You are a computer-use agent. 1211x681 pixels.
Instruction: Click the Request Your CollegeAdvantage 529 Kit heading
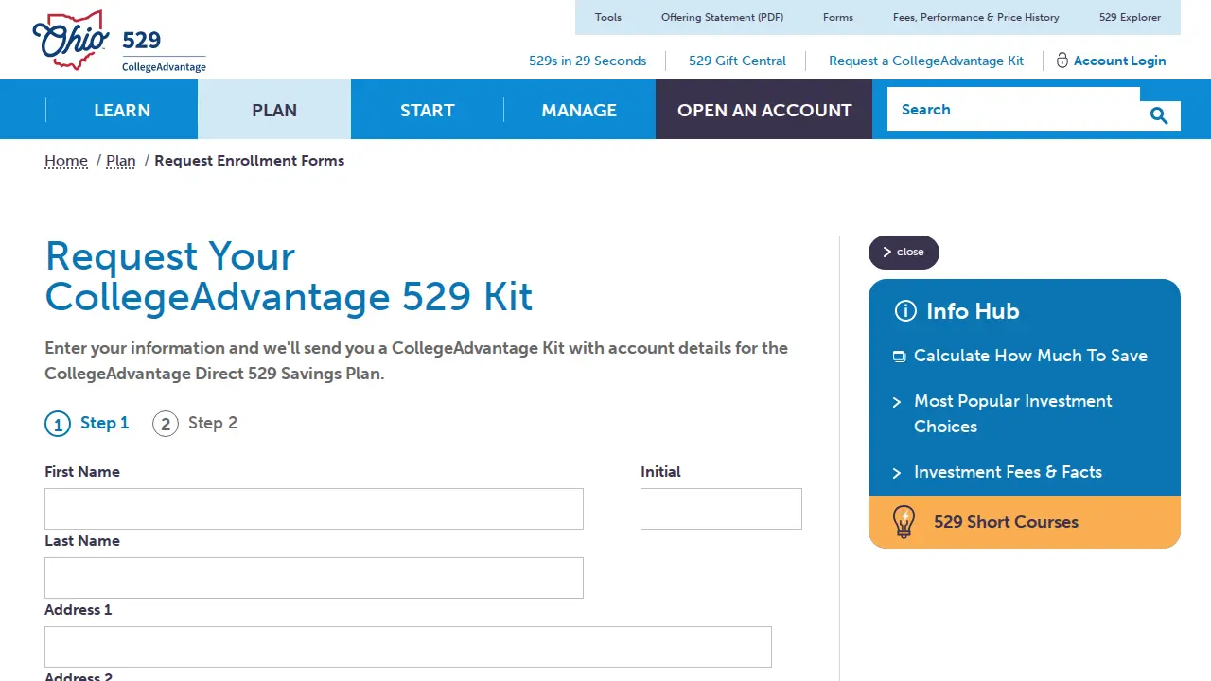pos(290,276)
